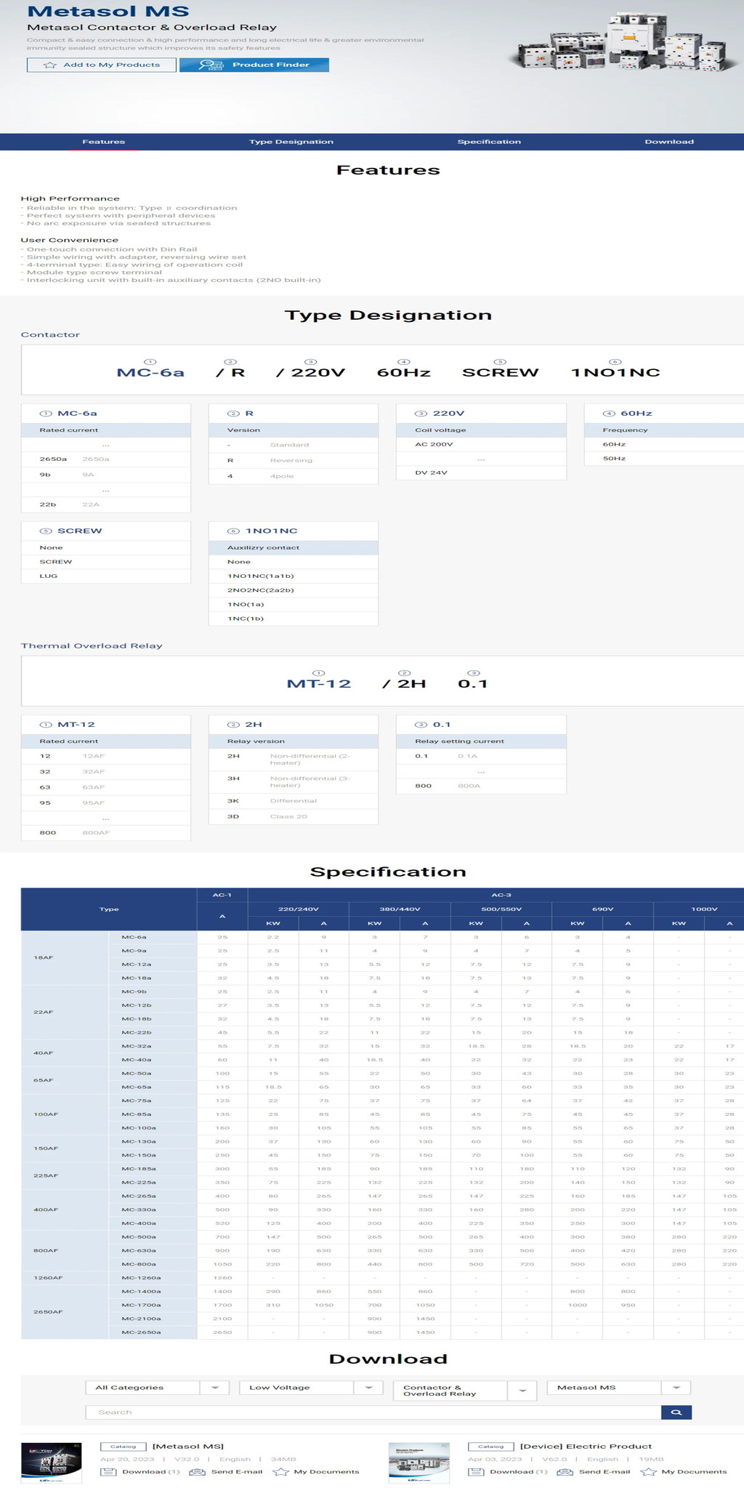Switch to the Type Designation tab
744x1488 pixels.
pyautogui.click(x=291, y=142)
